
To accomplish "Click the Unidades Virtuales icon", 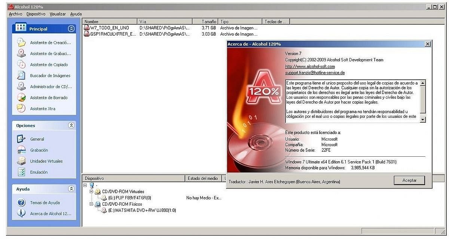I will tap(21, 161).
